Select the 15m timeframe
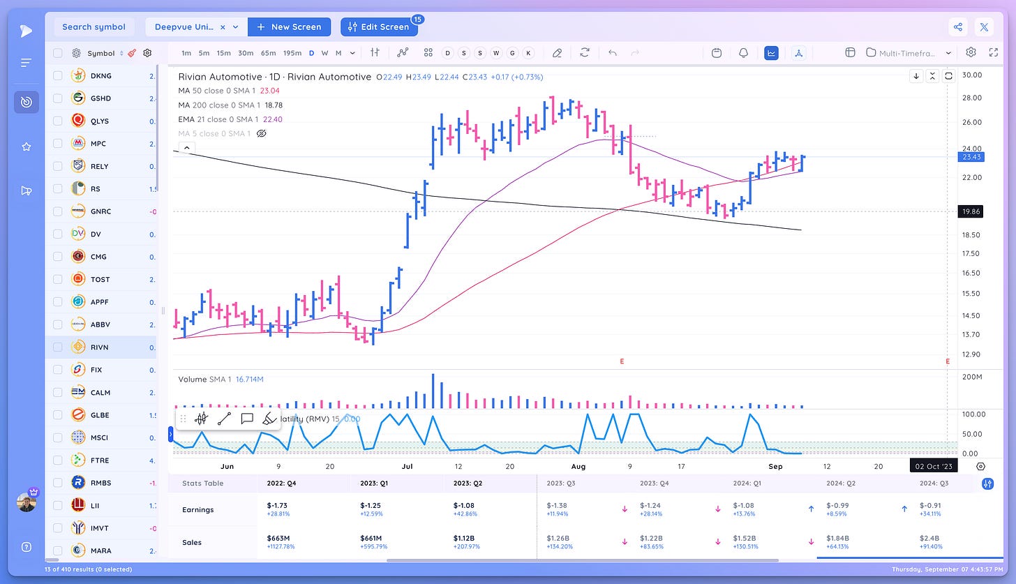This screenshot has height=584, width=1016. 223,53
